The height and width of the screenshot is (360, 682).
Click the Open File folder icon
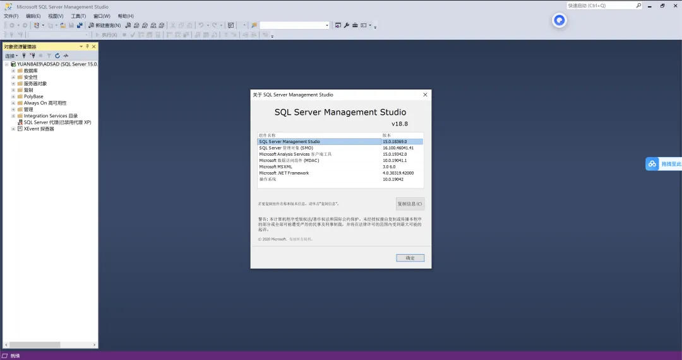pyautogui.click(x=63, y=25)
